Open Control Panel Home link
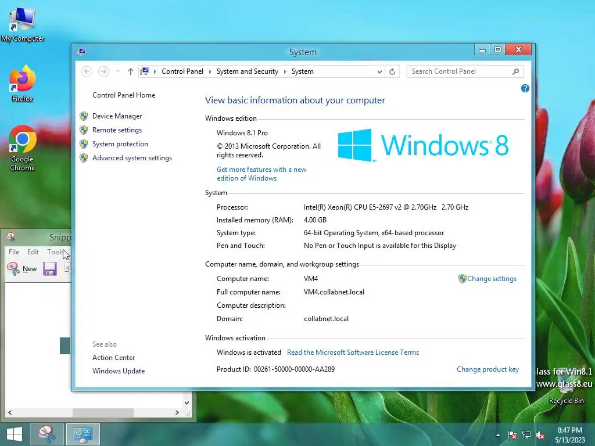The height and width of the screenshot is (446, 595). coord(124,95)
